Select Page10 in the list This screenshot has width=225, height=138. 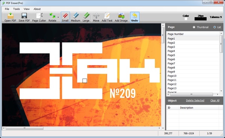193,76
